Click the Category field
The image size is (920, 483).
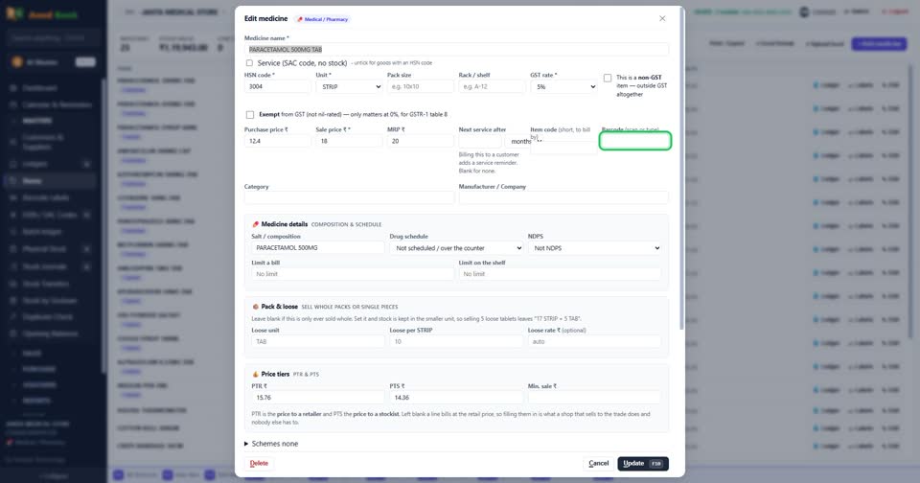click(x=349, y=197)
